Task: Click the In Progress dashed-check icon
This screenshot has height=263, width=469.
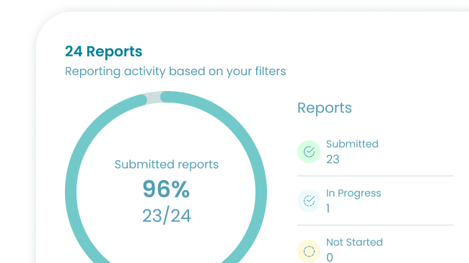Action: (309, 201)
